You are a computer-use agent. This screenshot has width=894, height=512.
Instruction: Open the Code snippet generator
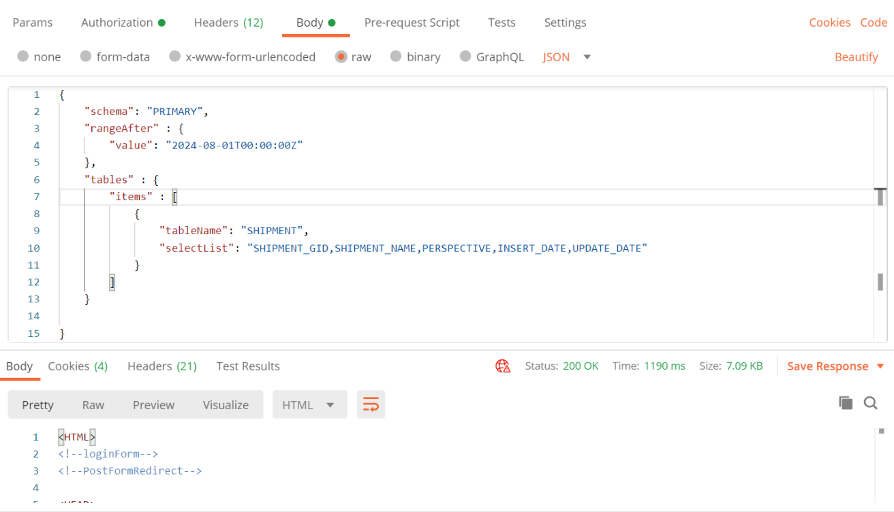tap(874, 22)
